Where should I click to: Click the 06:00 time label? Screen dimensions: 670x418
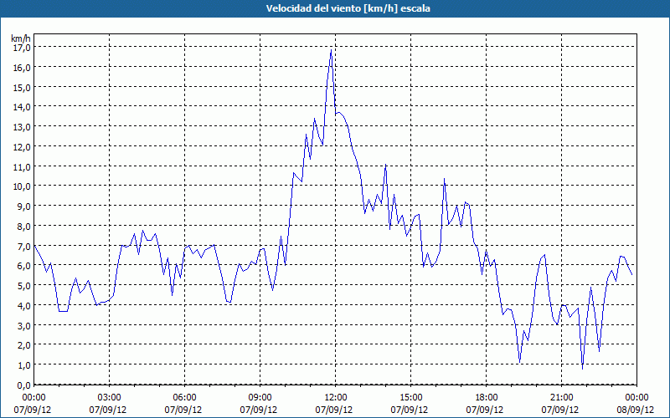pos(184,398)
